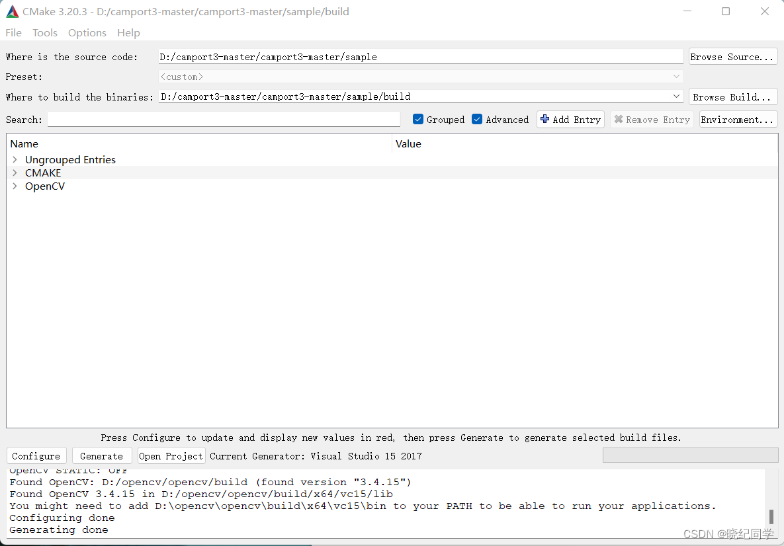Click the CMake logo icon in title bar

point(12,11)
